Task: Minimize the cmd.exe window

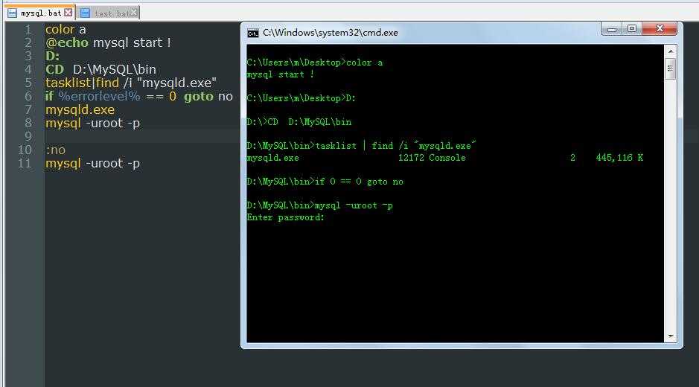Action: 611,30
